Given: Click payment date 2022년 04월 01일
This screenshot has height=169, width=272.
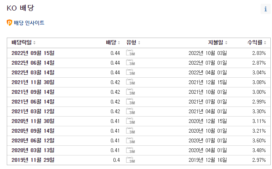Looking at the screenshot, I should (207, 73).
